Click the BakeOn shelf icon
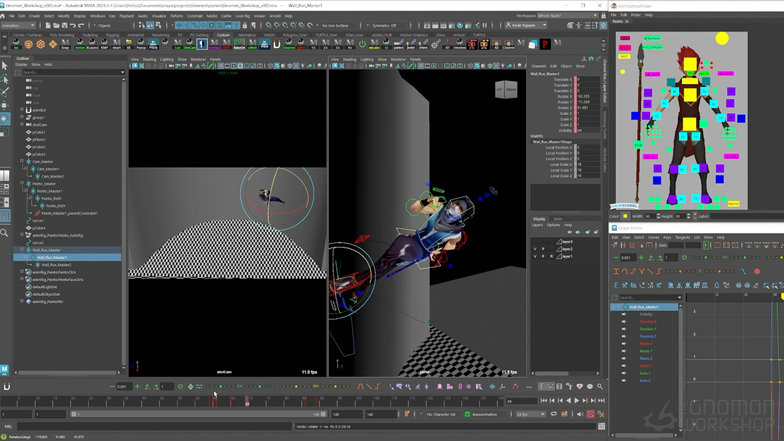Image resolution: width=784 pixels, height=441 pixels. coord(239,44)
